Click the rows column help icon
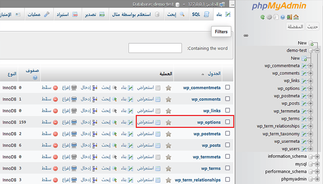Image resolution: width=323 pixels, height=184 pixels. pyautogui.click(x=35, y=78)
